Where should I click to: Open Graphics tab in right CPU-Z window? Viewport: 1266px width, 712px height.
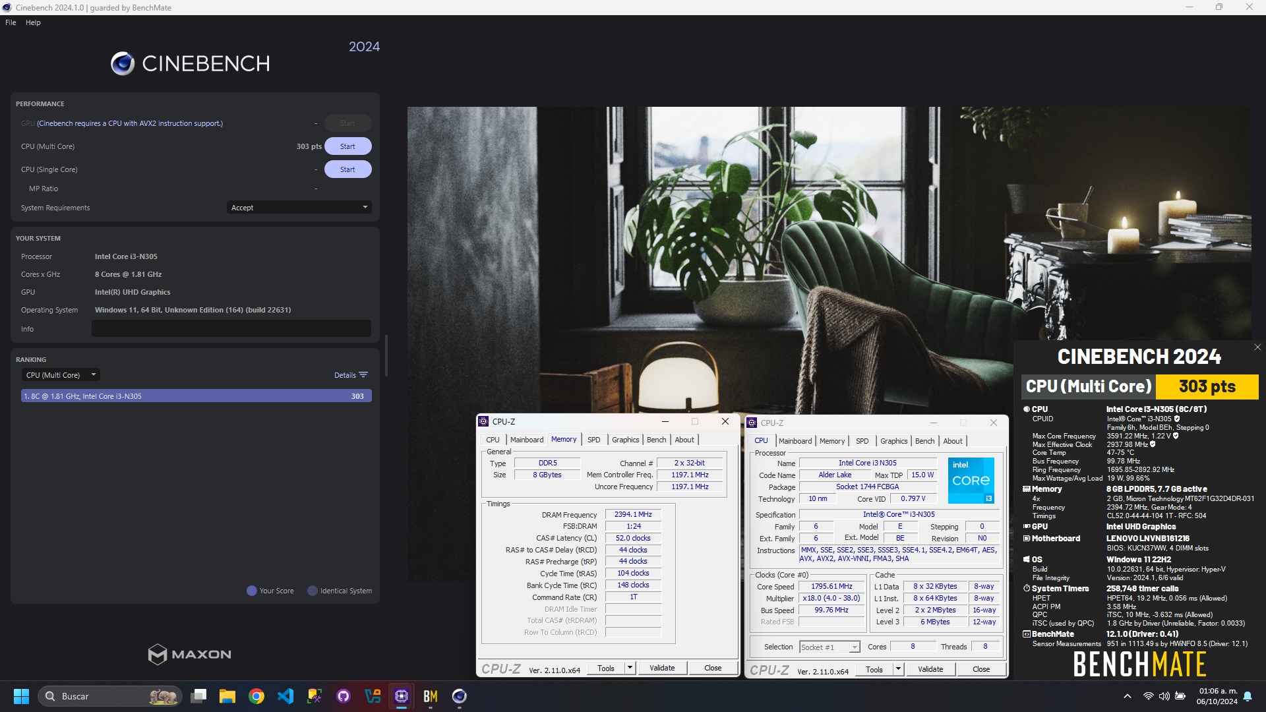[x=893, y=441]
